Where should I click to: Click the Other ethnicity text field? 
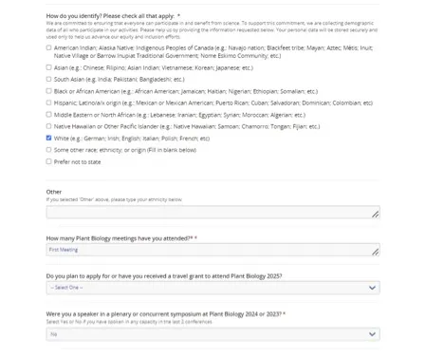point(213,212)
